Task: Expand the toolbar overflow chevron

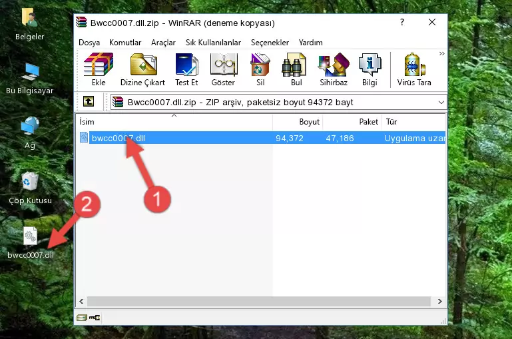Action: [x=441, y=54]
